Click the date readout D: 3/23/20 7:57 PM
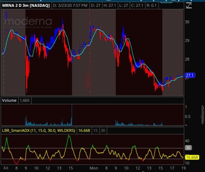Screen dimensions: 205x172 [70, 5]
